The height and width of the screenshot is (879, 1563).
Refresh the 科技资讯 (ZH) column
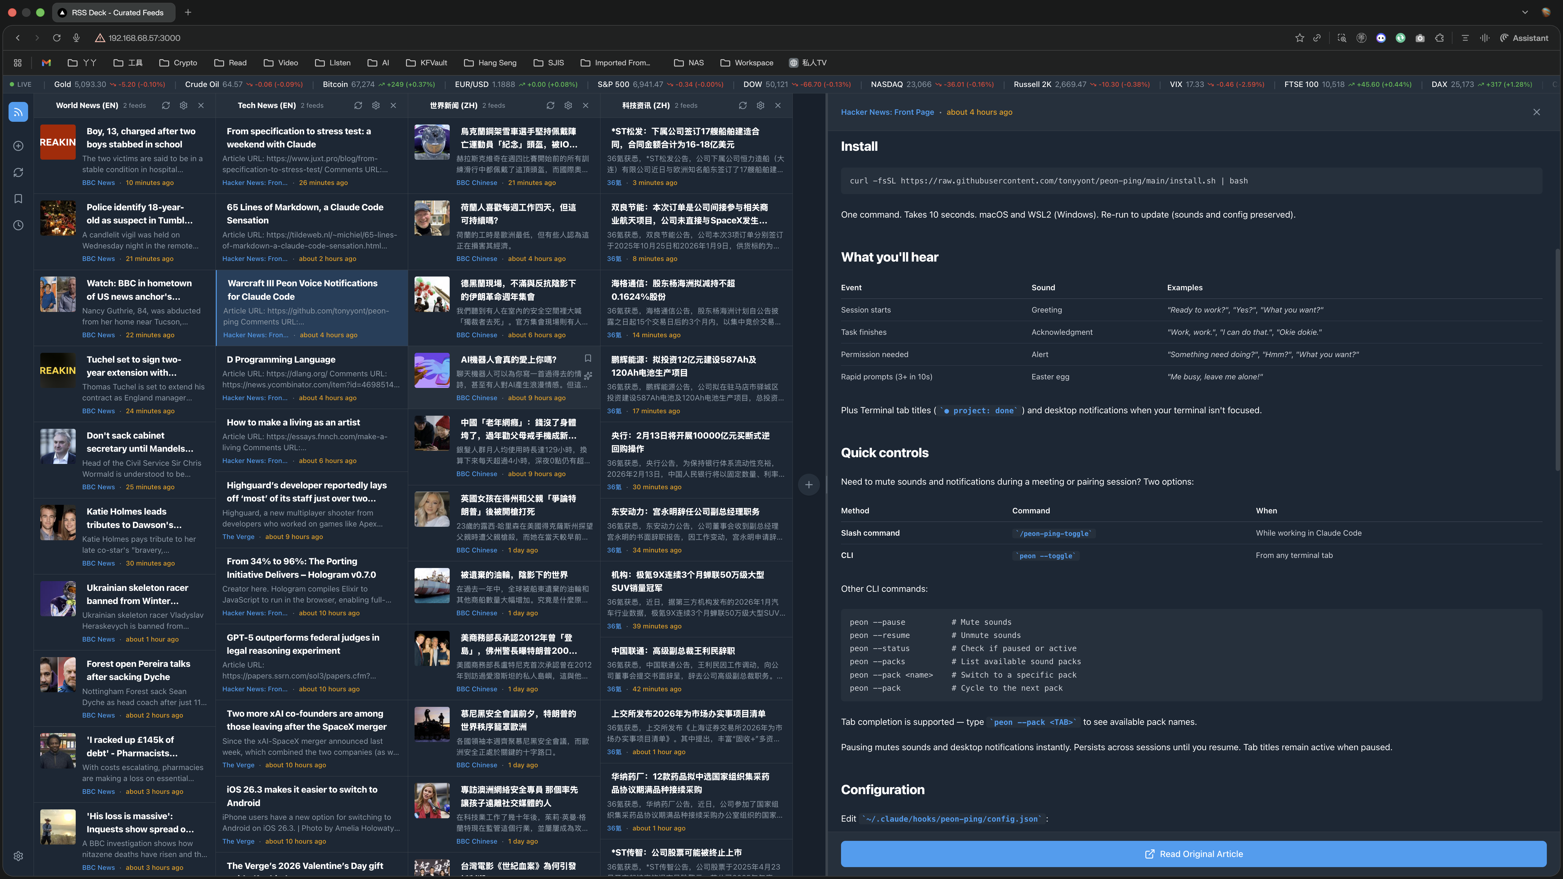point(743,106)
